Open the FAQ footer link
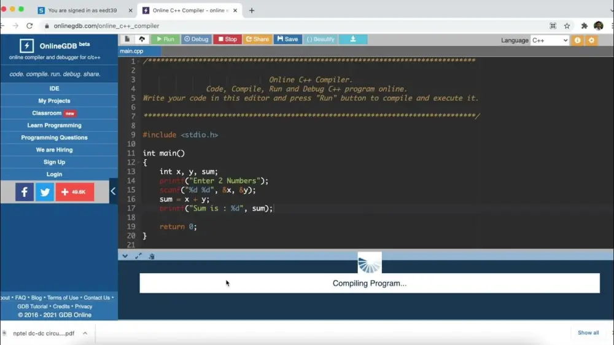This screenshot has width=614, height=345. [20, 298]
